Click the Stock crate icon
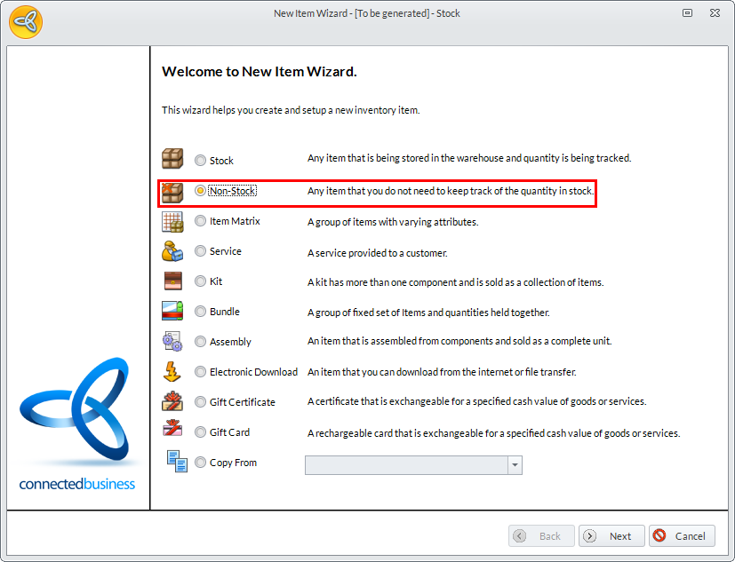The height and width of the screenshot is (562, 735). [x=172, y=159]
